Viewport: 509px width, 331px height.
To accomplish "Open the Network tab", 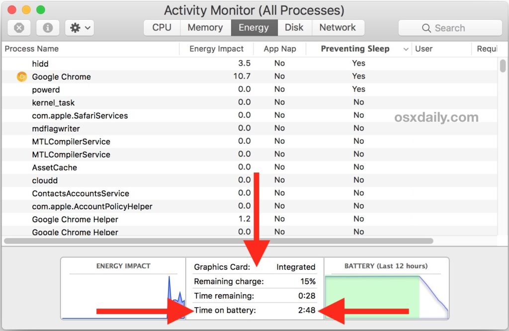I will [x=338, y=27].
